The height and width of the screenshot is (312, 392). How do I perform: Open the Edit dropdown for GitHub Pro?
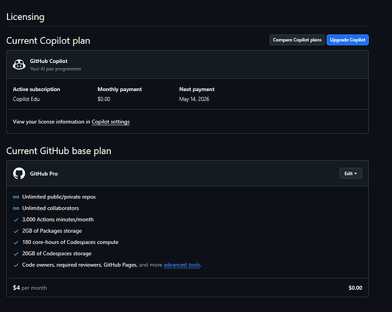pyautogui.click(x=350, y=173)
